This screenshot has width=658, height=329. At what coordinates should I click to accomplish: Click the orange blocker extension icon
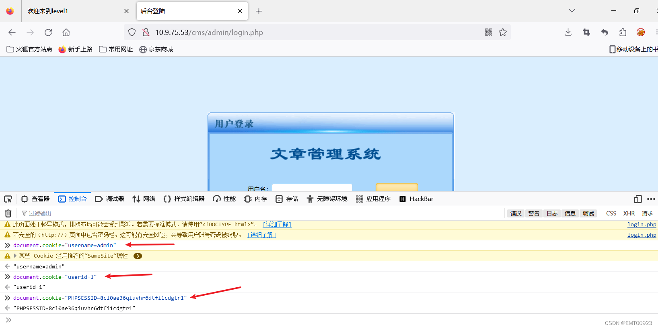[641, 32]
